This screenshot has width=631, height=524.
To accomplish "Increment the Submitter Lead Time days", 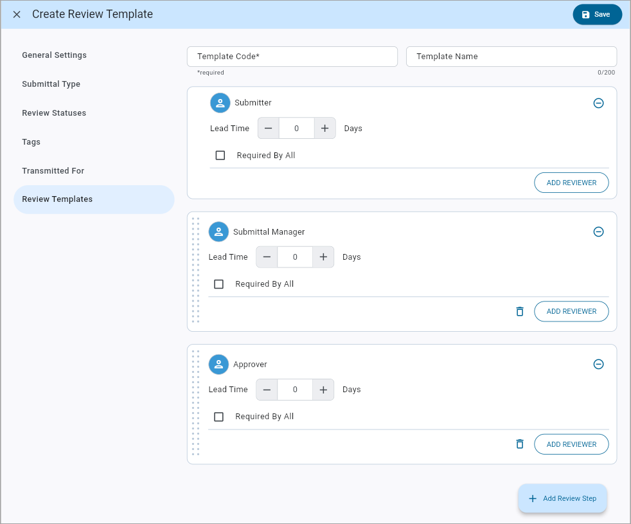I will [324, 128].
